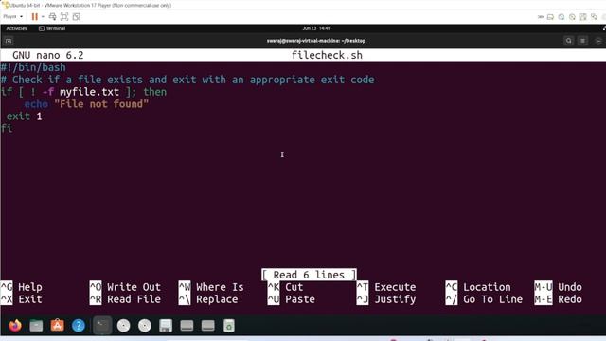606x341 pixels.
Task: Open the first disc drive in the dock
Action: pos(124,326)
